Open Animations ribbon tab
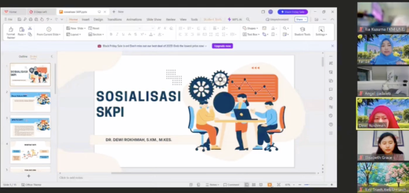This screenshot has width=409, height=193. point(134,20)
